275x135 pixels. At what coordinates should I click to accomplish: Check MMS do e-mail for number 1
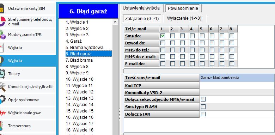tap(163, 57)
